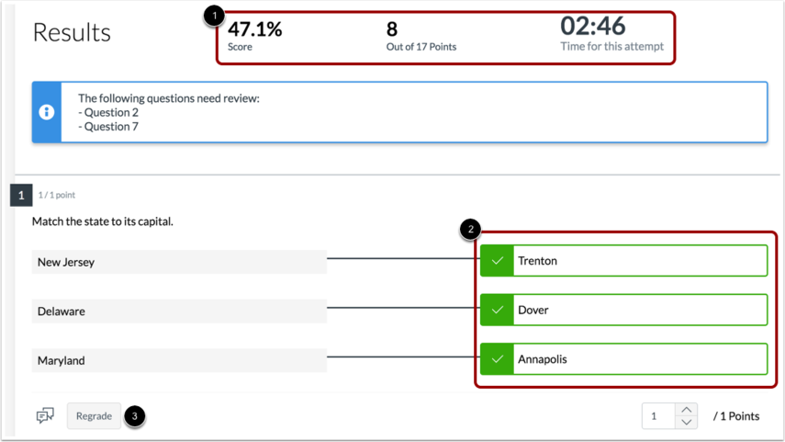Click callout marker 3 beside Regrade

[135, 416]
